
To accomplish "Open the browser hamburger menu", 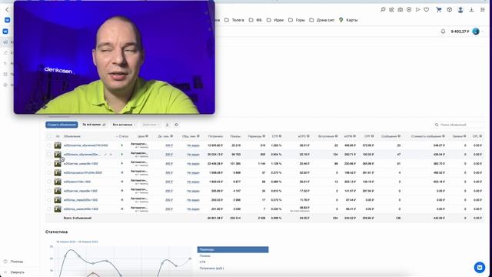I will coord(483,10).
